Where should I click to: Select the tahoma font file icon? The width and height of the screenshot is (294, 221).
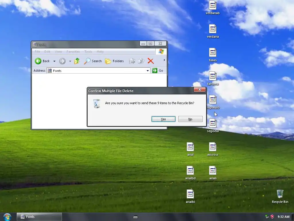click(213, 76)
